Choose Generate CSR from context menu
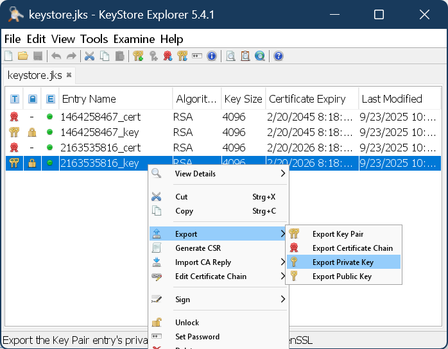 (x=198, y=248)
